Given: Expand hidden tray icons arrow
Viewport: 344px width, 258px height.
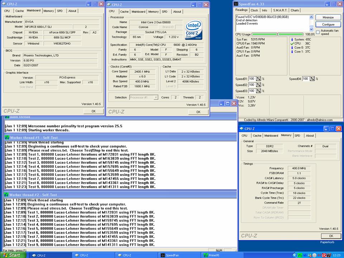Looking at the screenshot, I should coord(295,255).
